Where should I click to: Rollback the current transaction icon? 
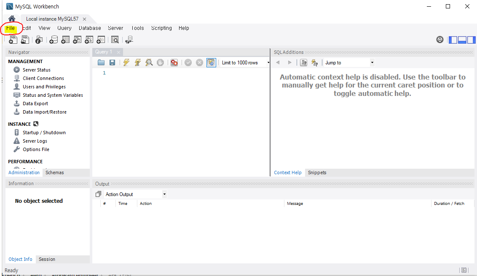click(199, 63)
